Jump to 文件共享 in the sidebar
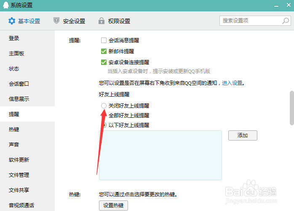294x211 pixels. coord(27,190)
